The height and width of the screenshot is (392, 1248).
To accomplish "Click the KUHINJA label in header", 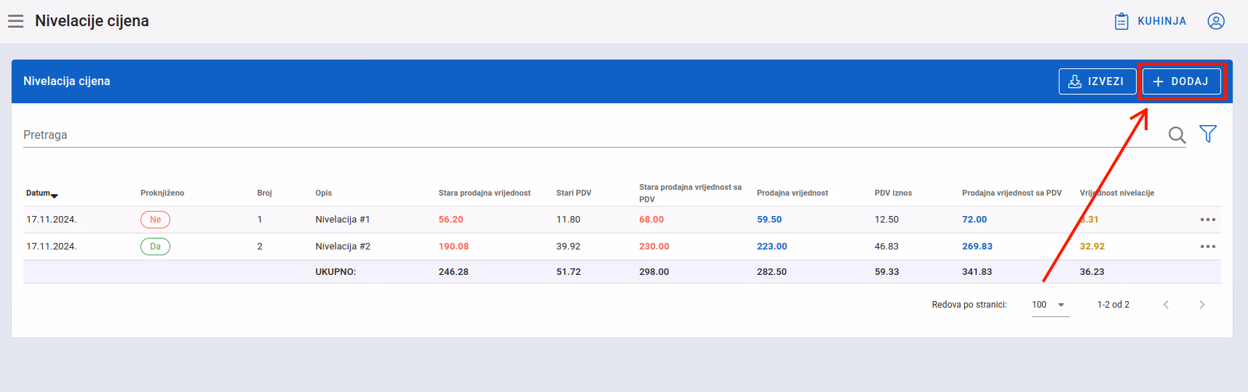I will coord(1161,21).
